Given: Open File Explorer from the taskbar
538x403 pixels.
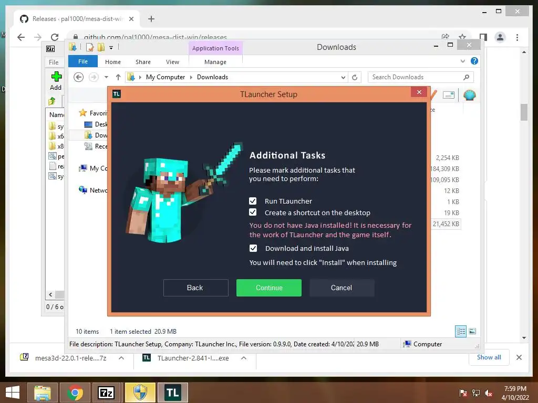Looking at the screenshot, I should coord(42,393).
